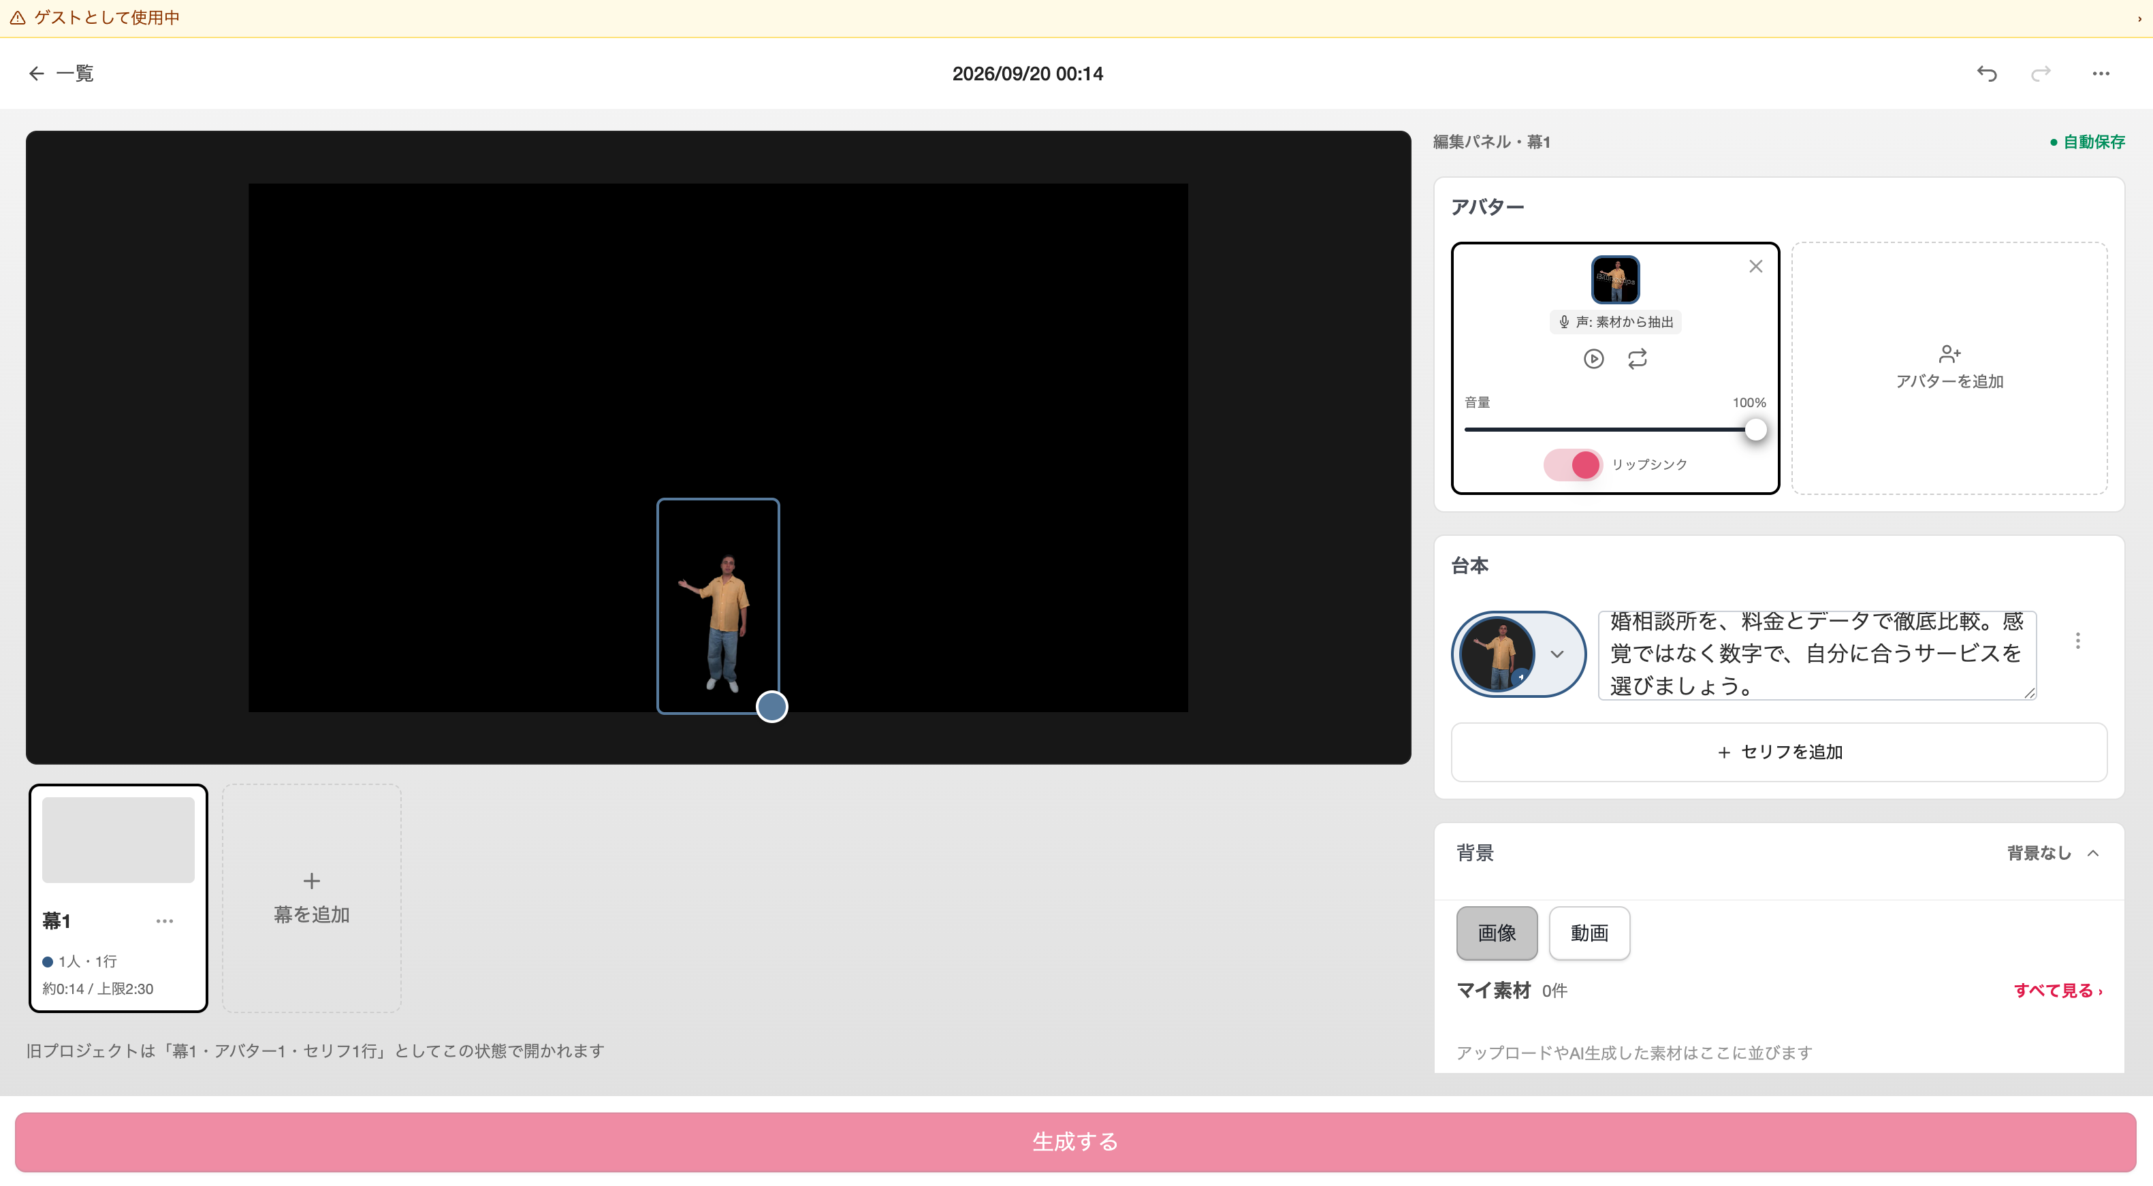Select 画像 background type
Screen dimensions: 2153x1186
tap(1497, 933)
